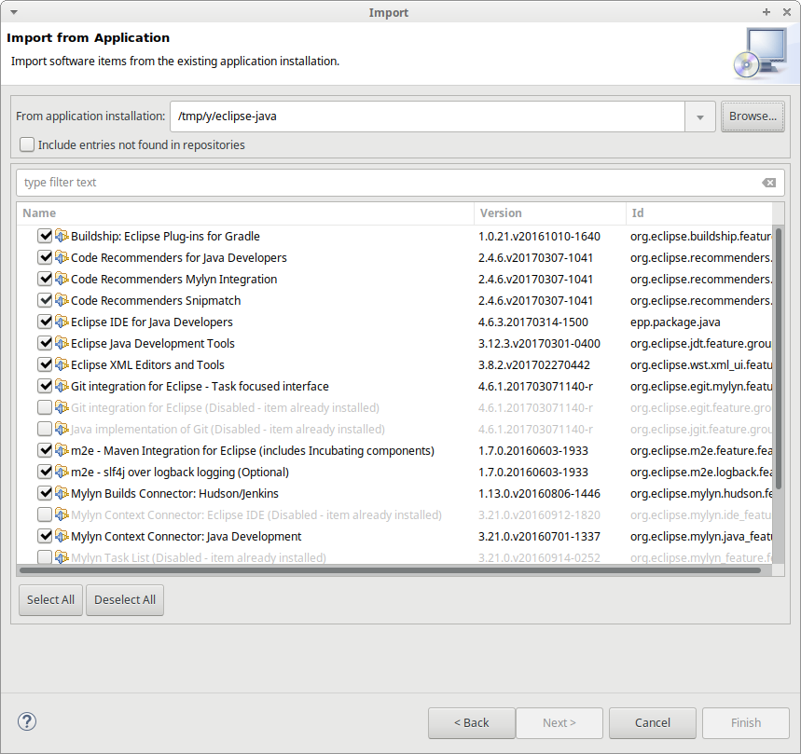Image resolution: width=801 pixels, height=754 pixels.
Task: Select the epp.package.java id cell
Action: [x=675, y=322]
